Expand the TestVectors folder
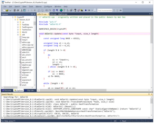155x124 pixels. pyautogui.click(x=18, y=30)
